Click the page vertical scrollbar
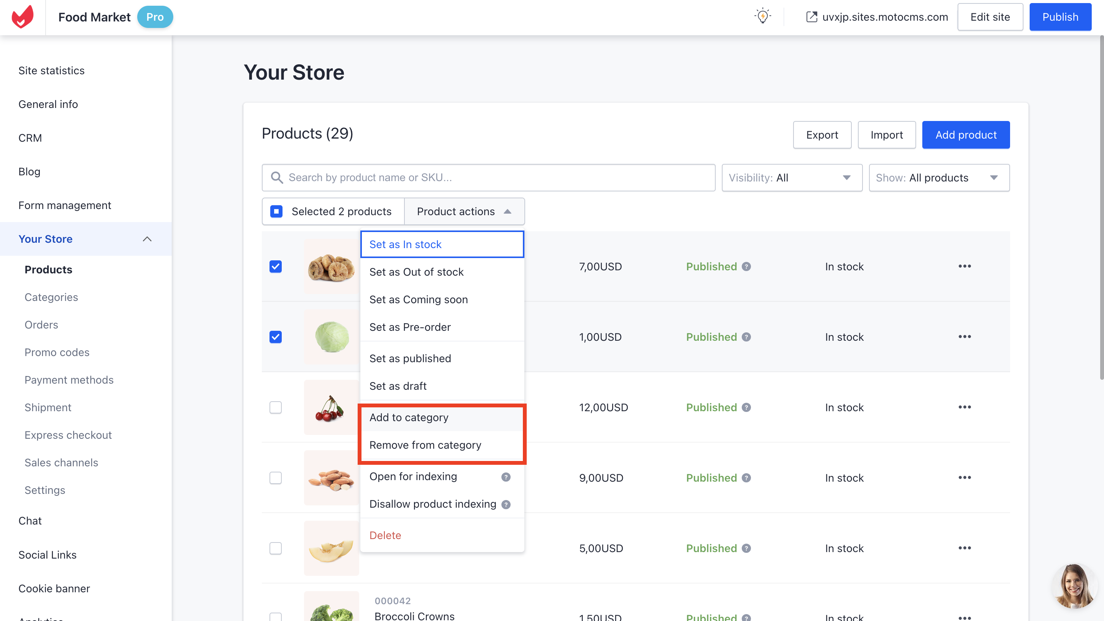Screen dimensions: 1104x621 1101,207
